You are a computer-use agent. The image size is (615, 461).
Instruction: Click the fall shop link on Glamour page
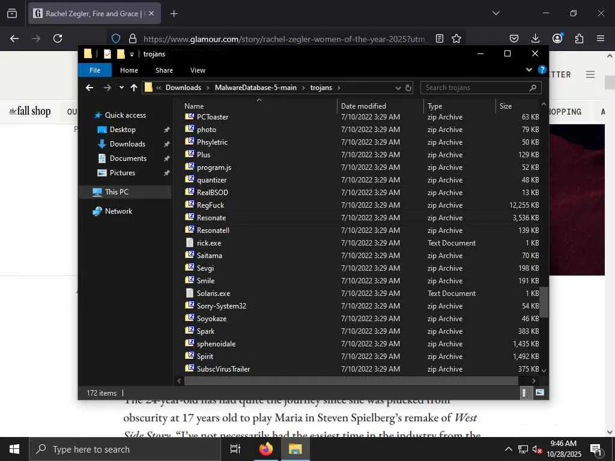pyautogui.click(x=30, y=111)
